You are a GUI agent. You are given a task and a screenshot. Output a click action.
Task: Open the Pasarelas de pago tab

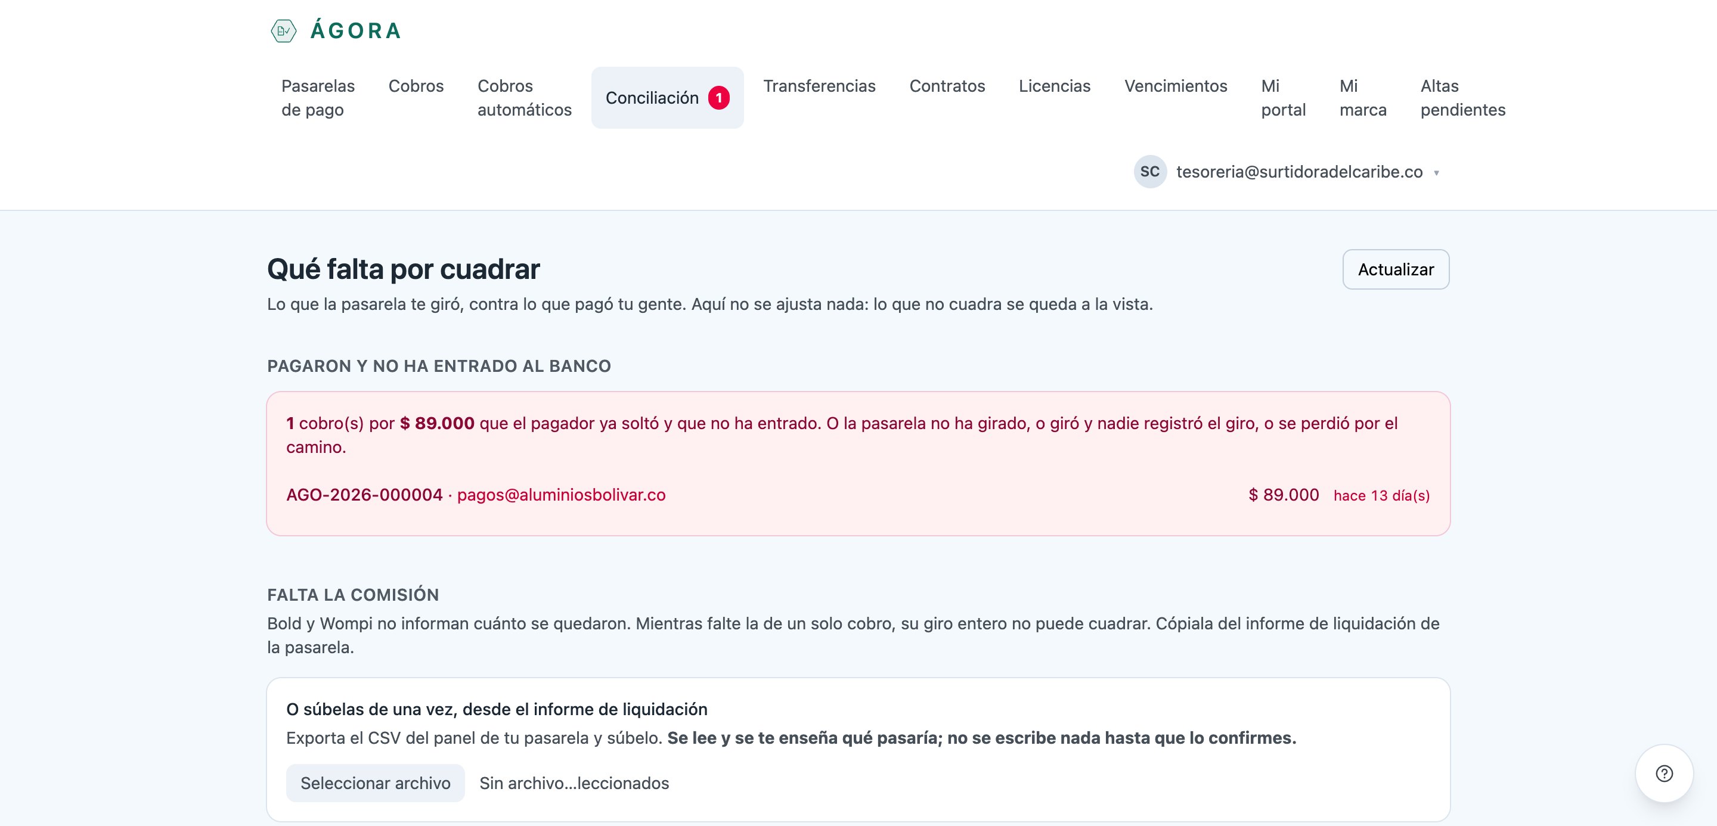pyautogui.click(x=318, y=98)
